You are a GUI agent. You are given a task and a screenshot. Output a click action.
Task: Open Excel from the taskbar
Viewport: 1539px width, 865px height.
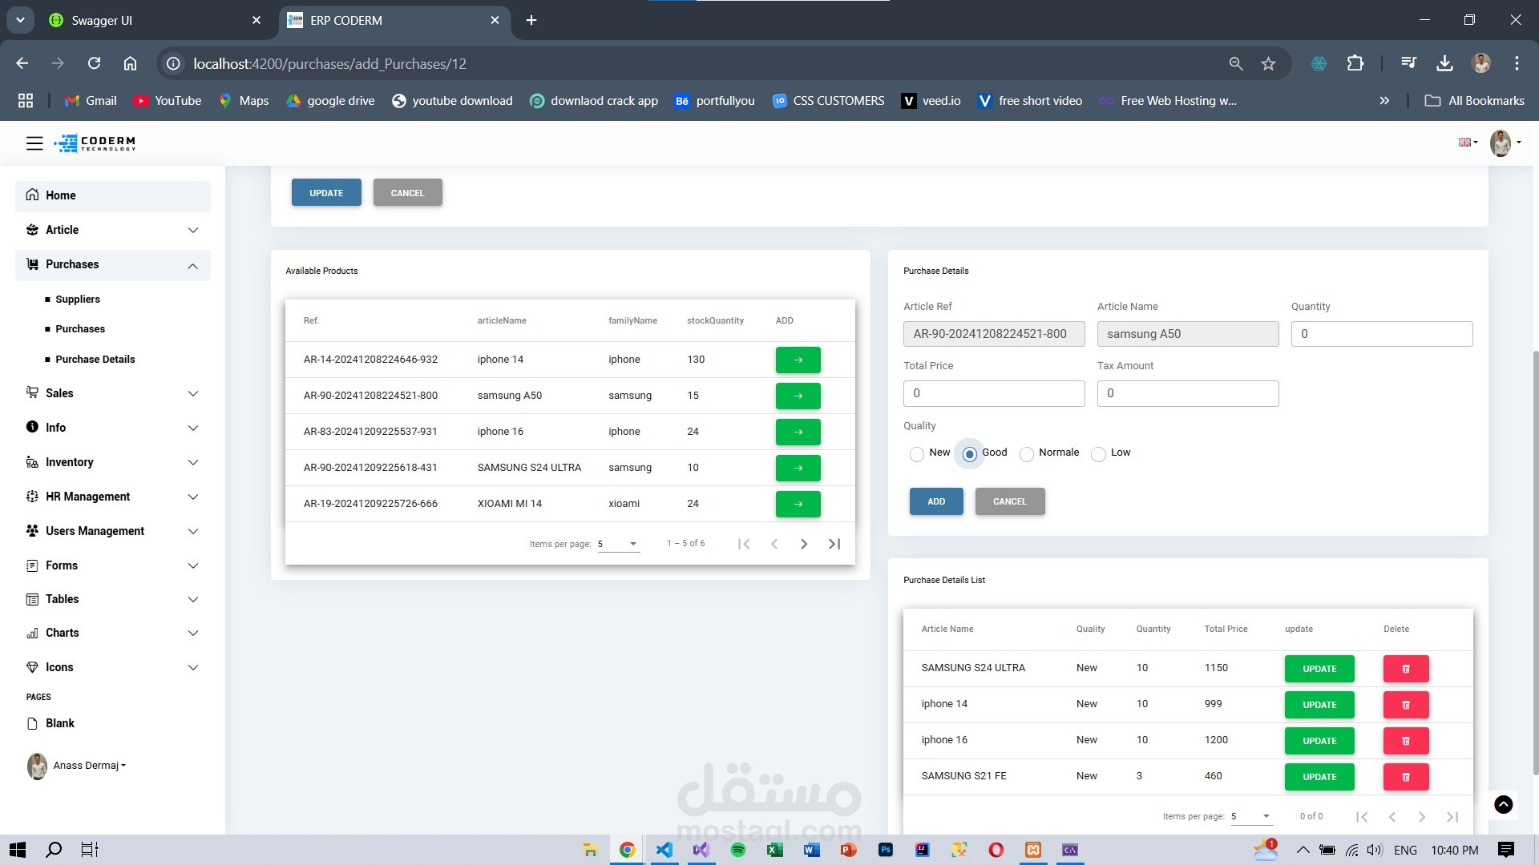[775, 850]
